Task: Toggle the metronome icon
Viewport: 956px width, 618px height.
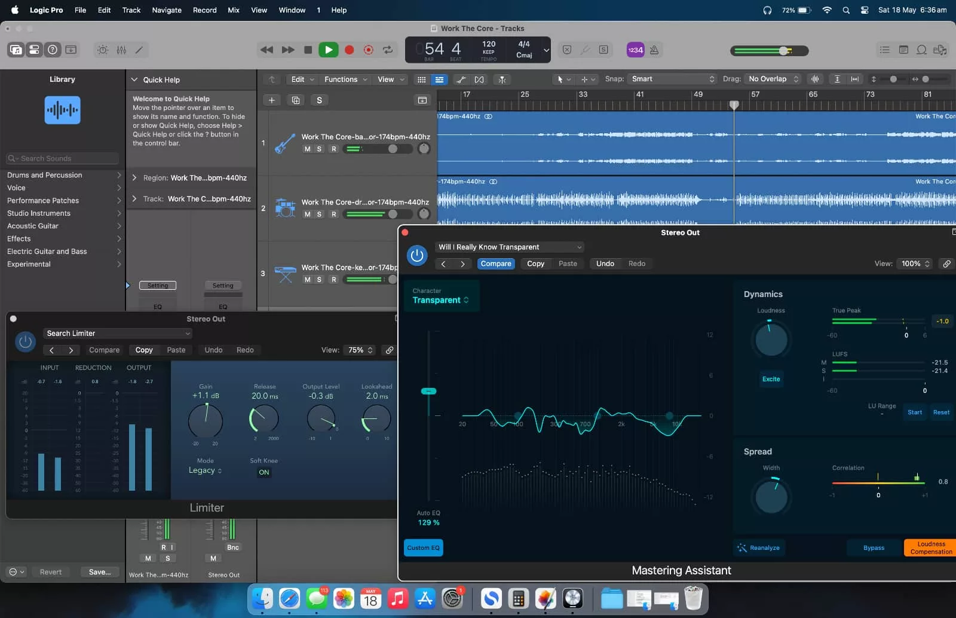Action: click(x=654, y=50)
